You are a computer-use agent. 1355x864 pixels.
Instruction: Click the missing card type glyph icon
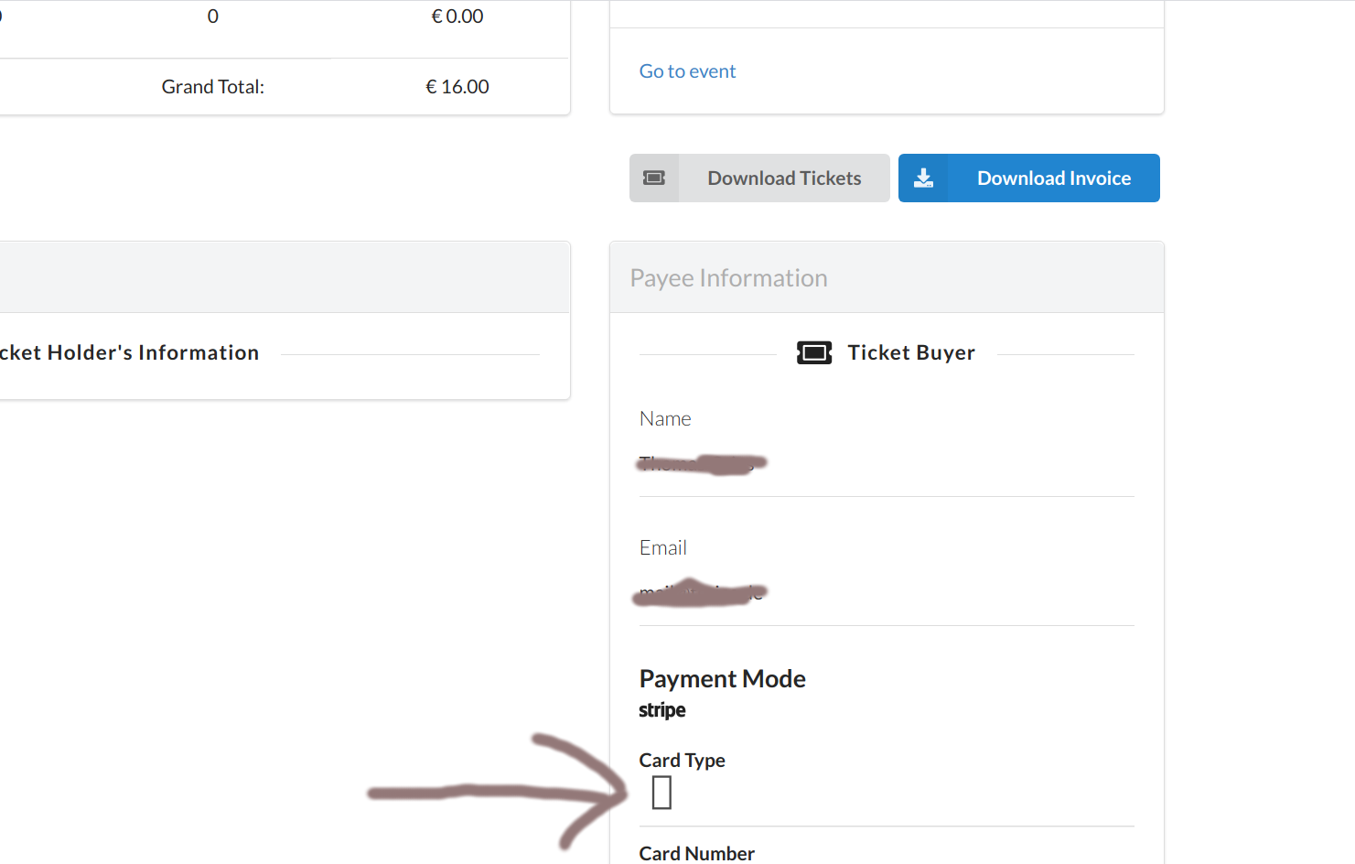(661, 793)
